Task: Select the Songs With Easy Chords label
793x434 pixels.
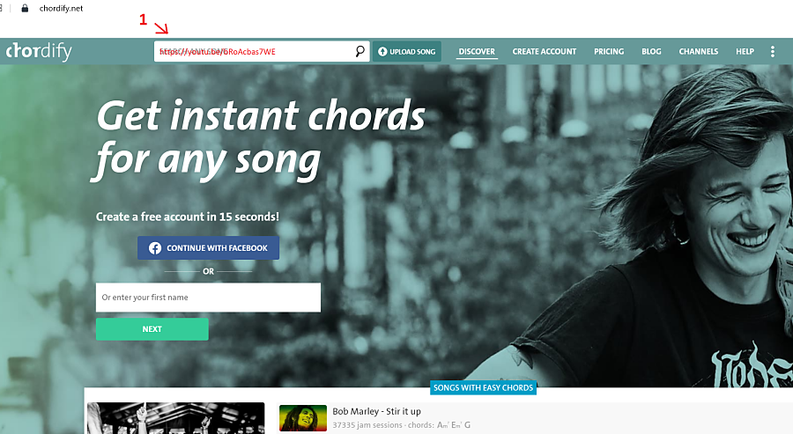Action: click(483, 387)
